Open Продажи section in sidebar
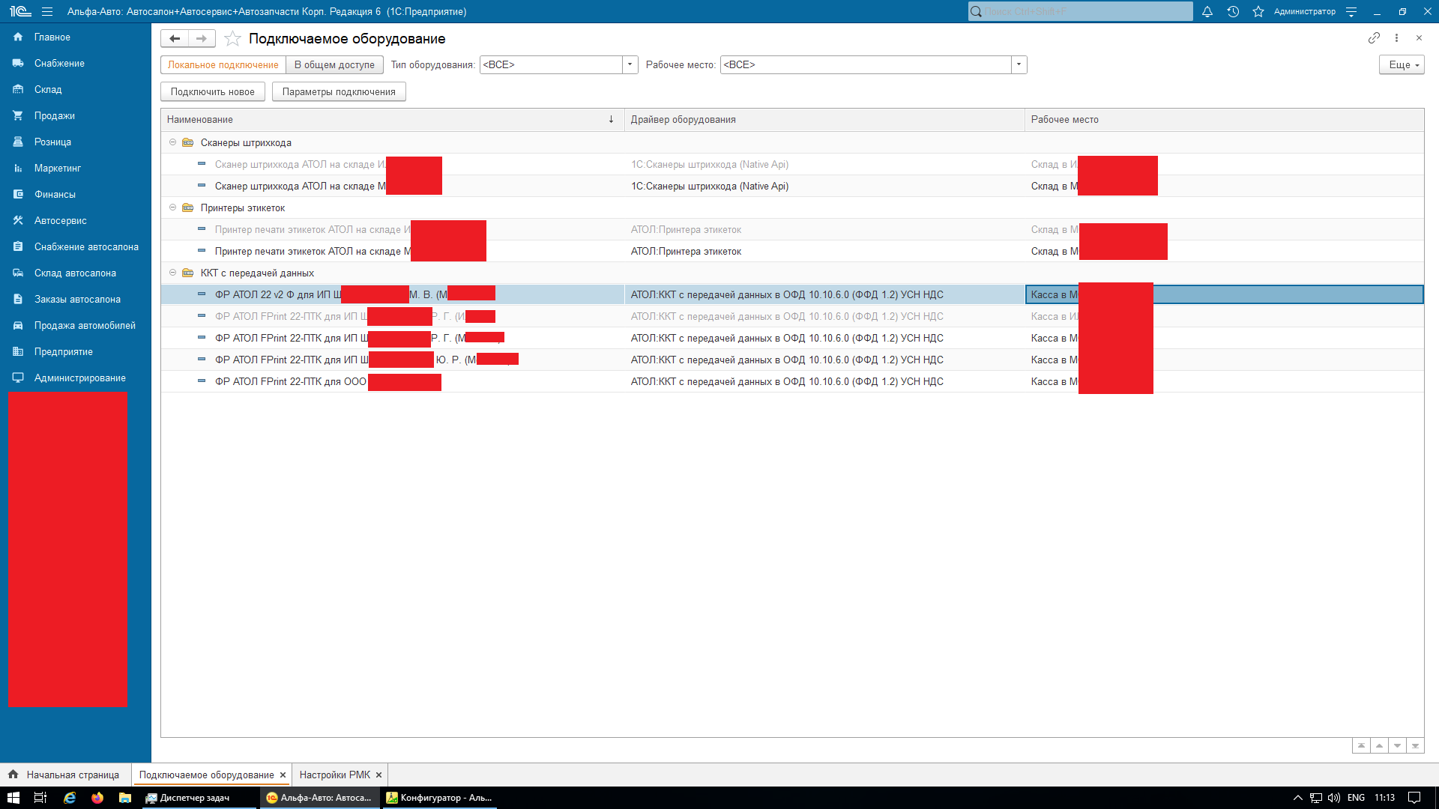1439x809 pixels. 54,115
